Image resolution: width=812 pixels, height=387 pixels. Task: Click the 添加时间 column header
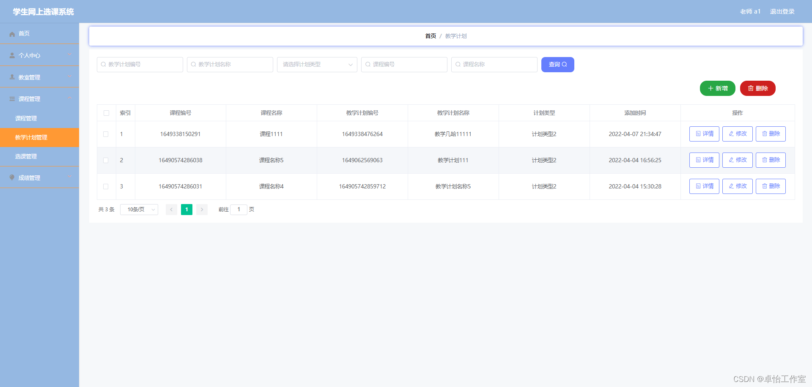635,113
